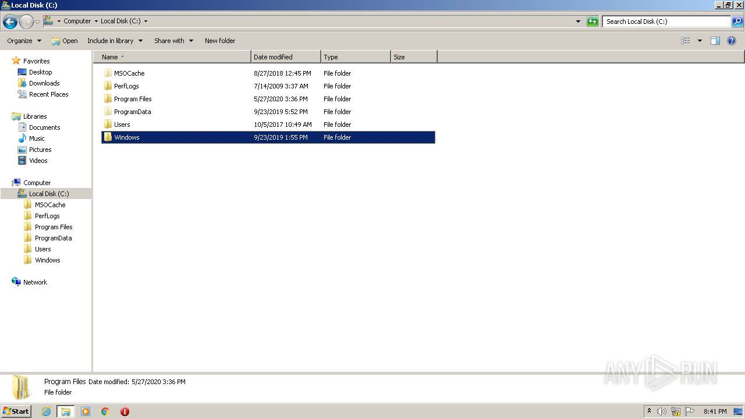
Task: Click the search magnifier icon
Action: (x=737, y=22)
